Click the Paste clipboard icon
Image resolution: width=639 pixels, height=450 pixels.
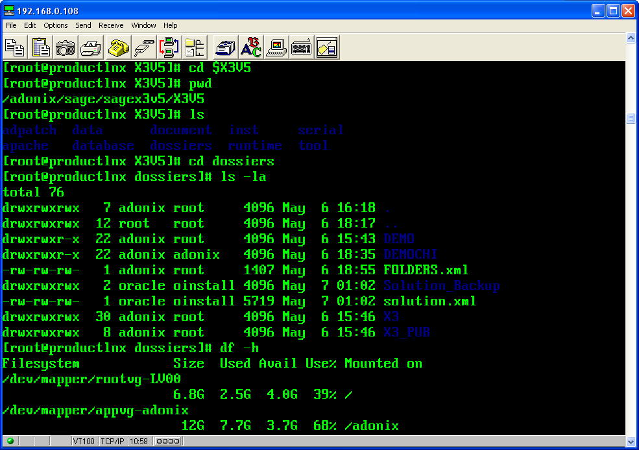tap(40, 47)
